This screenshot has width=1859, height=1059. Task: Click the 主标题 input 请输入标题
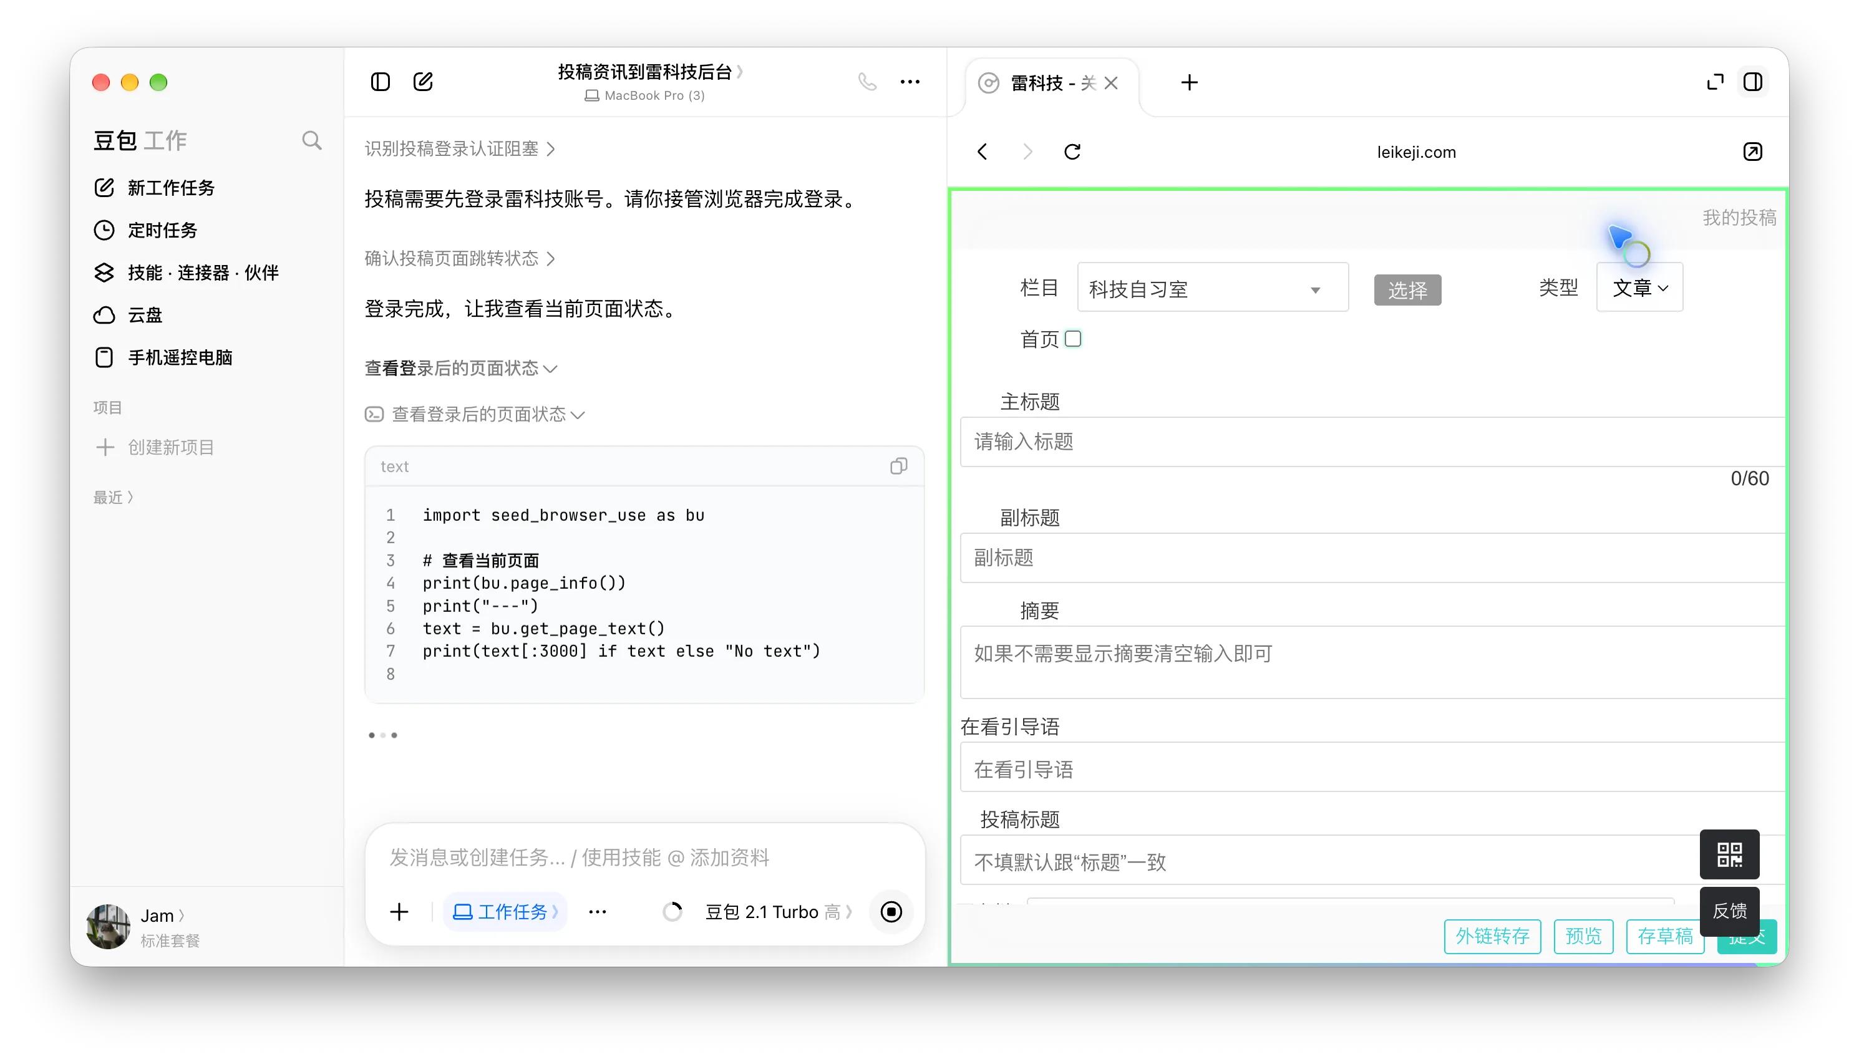coord(1372,442)
